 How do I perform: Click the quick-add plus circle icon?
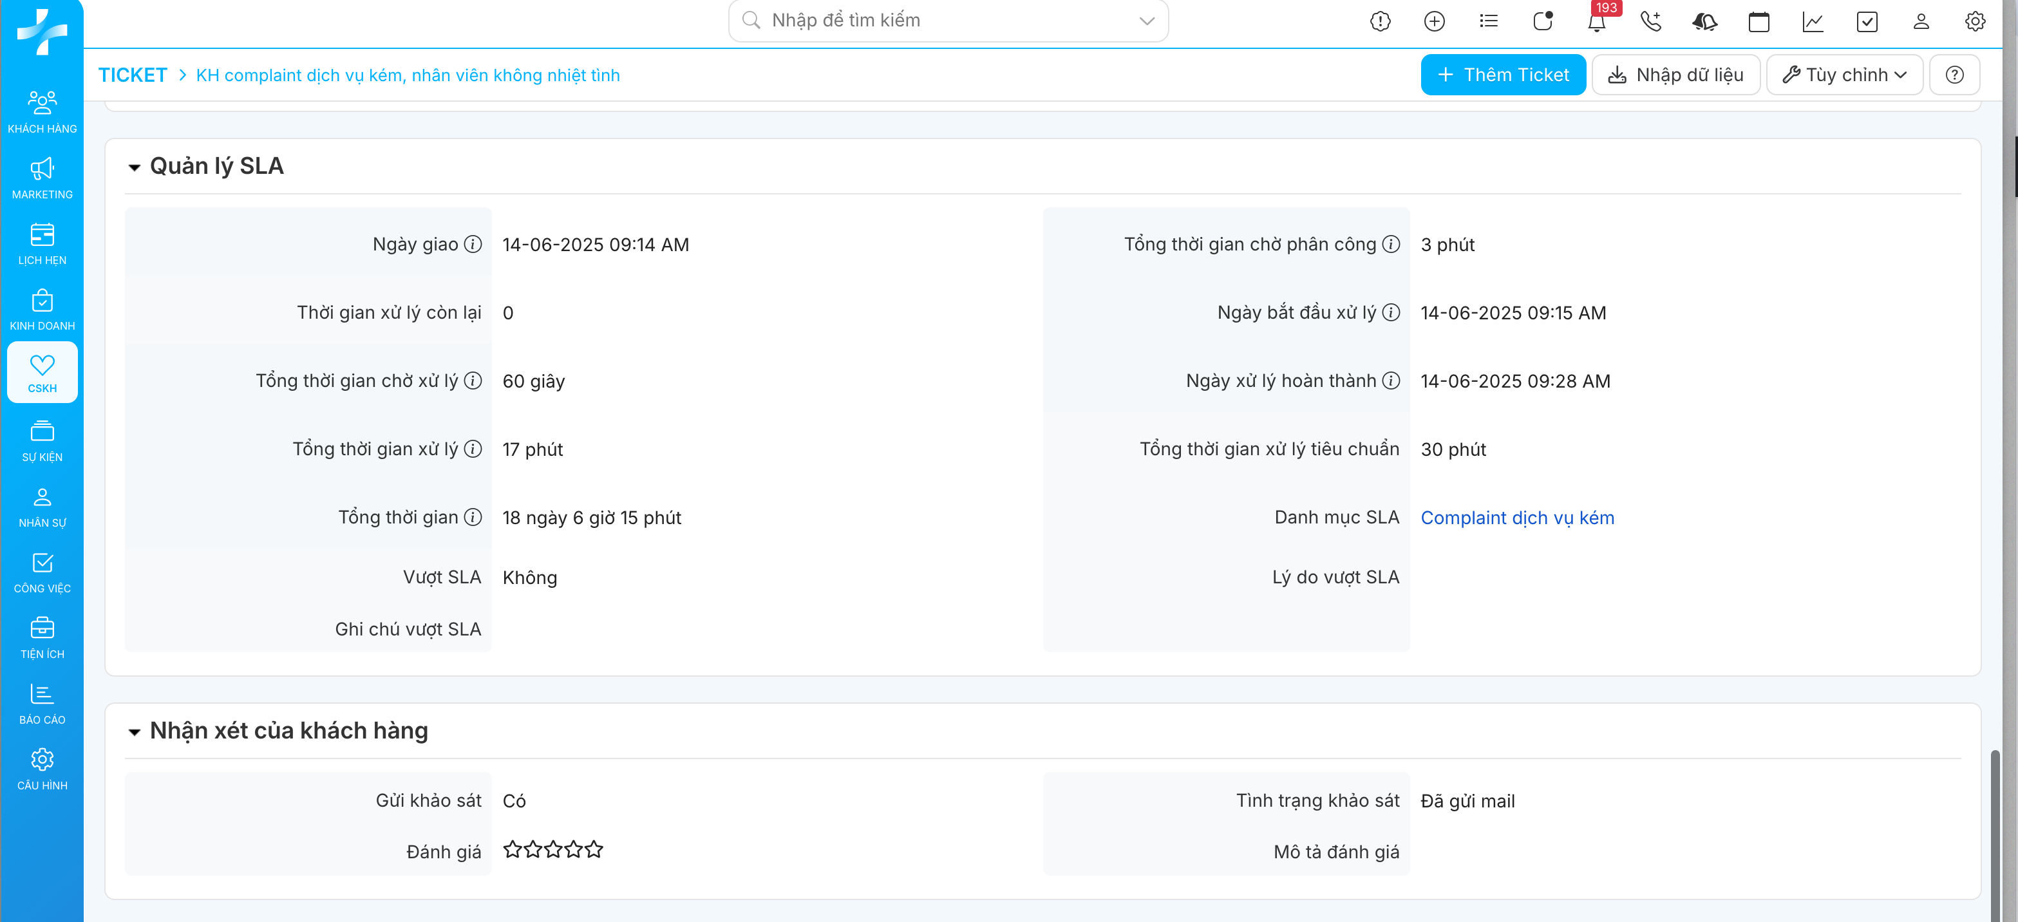1433,21
